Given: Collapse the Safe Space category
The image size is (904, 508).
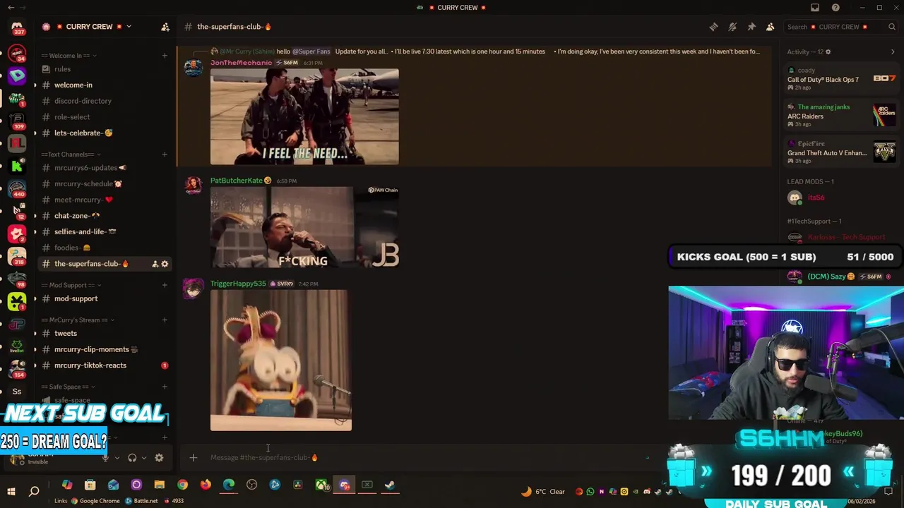Looking at the screenshot, I should [69, 387].
